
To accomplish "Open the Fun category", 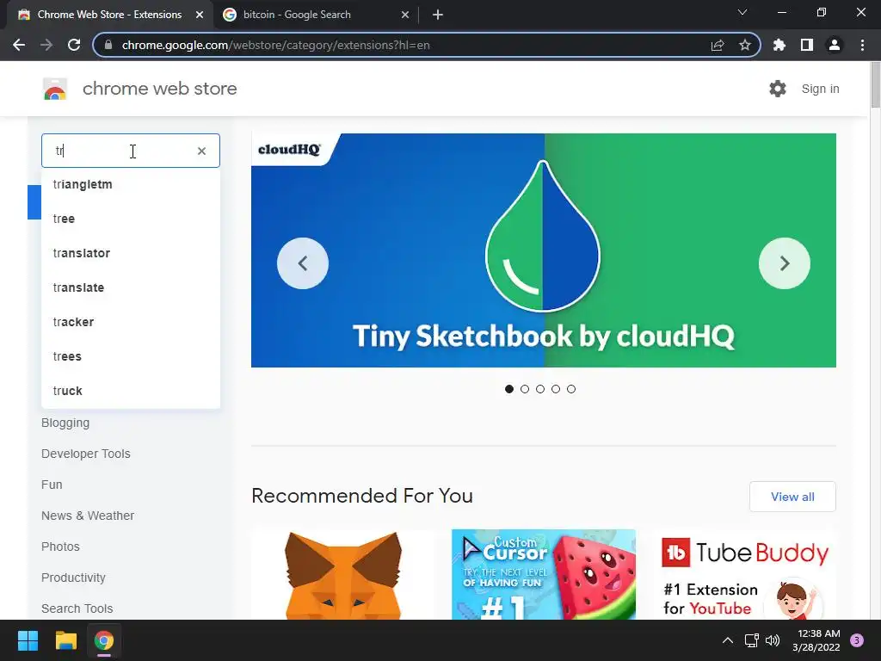I will pos(52,485).
